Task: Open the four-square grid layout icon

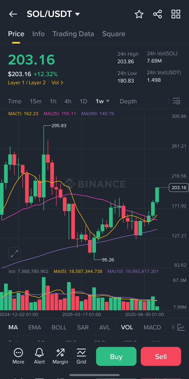Action: 176,14
